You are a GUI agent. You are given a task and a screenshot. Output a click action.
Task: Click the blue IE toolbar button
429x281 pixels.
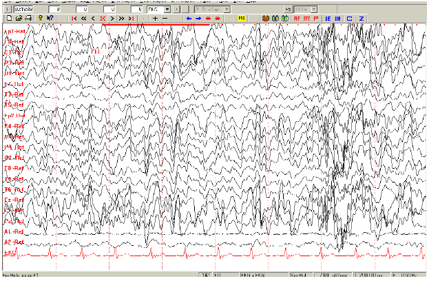coord(328,19)
